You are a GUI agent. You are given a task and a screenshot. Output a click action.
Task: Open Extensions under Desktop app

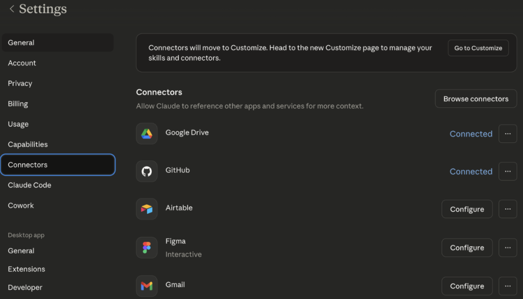point(27,269)
